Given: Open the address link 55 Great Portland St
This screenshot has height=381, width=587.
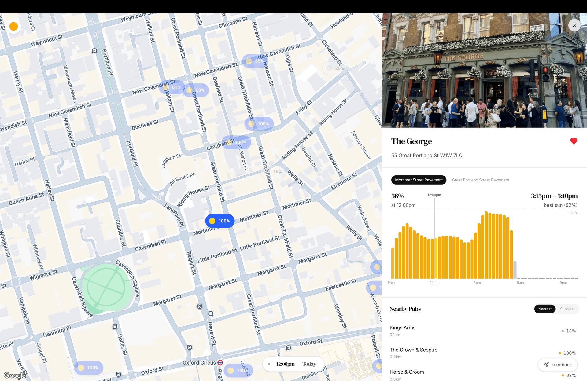Looking at the screenshot, I should pyautogui.click(x=427, y=155).
